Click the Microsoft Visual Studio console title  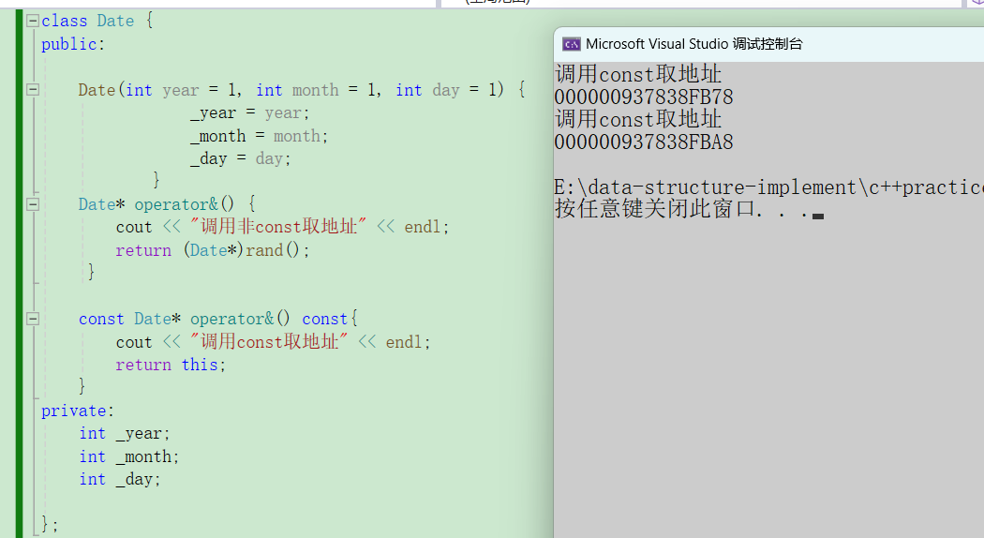(x=694, y=44)
